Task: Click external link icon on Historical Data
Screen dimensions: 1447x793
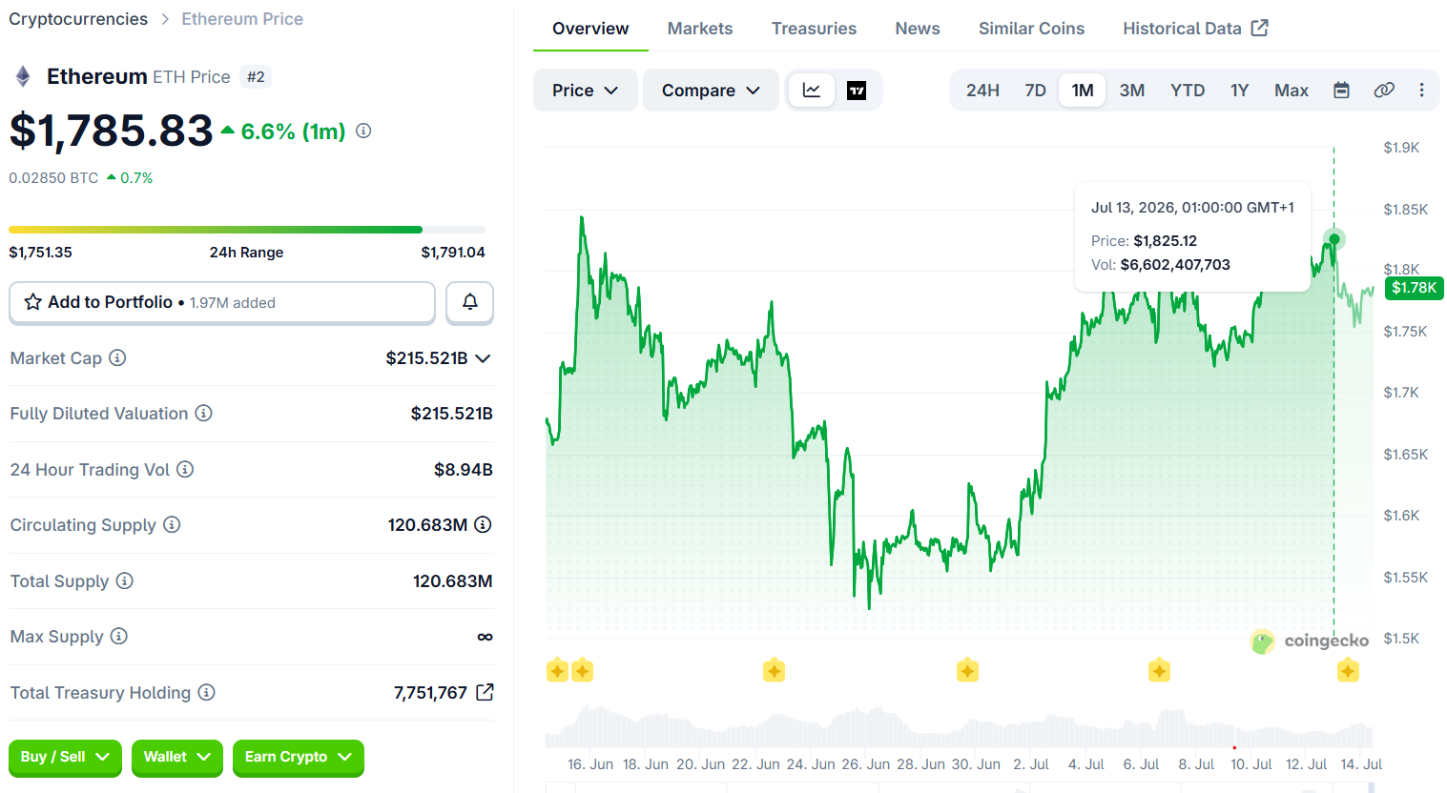Action: [1260, 28]
